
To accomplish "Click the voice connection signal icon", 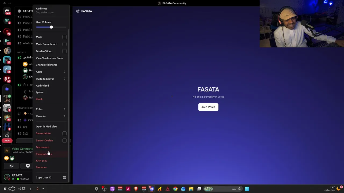I will (7, 150).
